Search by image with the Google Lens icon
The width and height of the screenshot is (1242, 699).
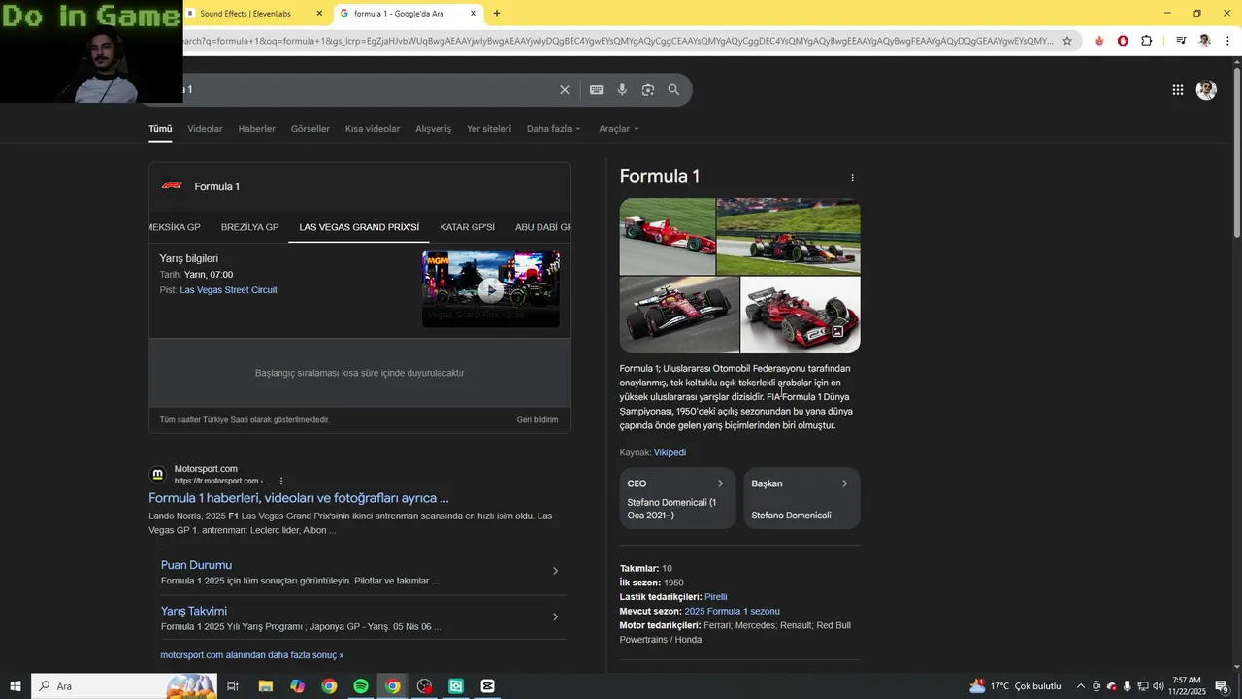[x=647, y=90]
